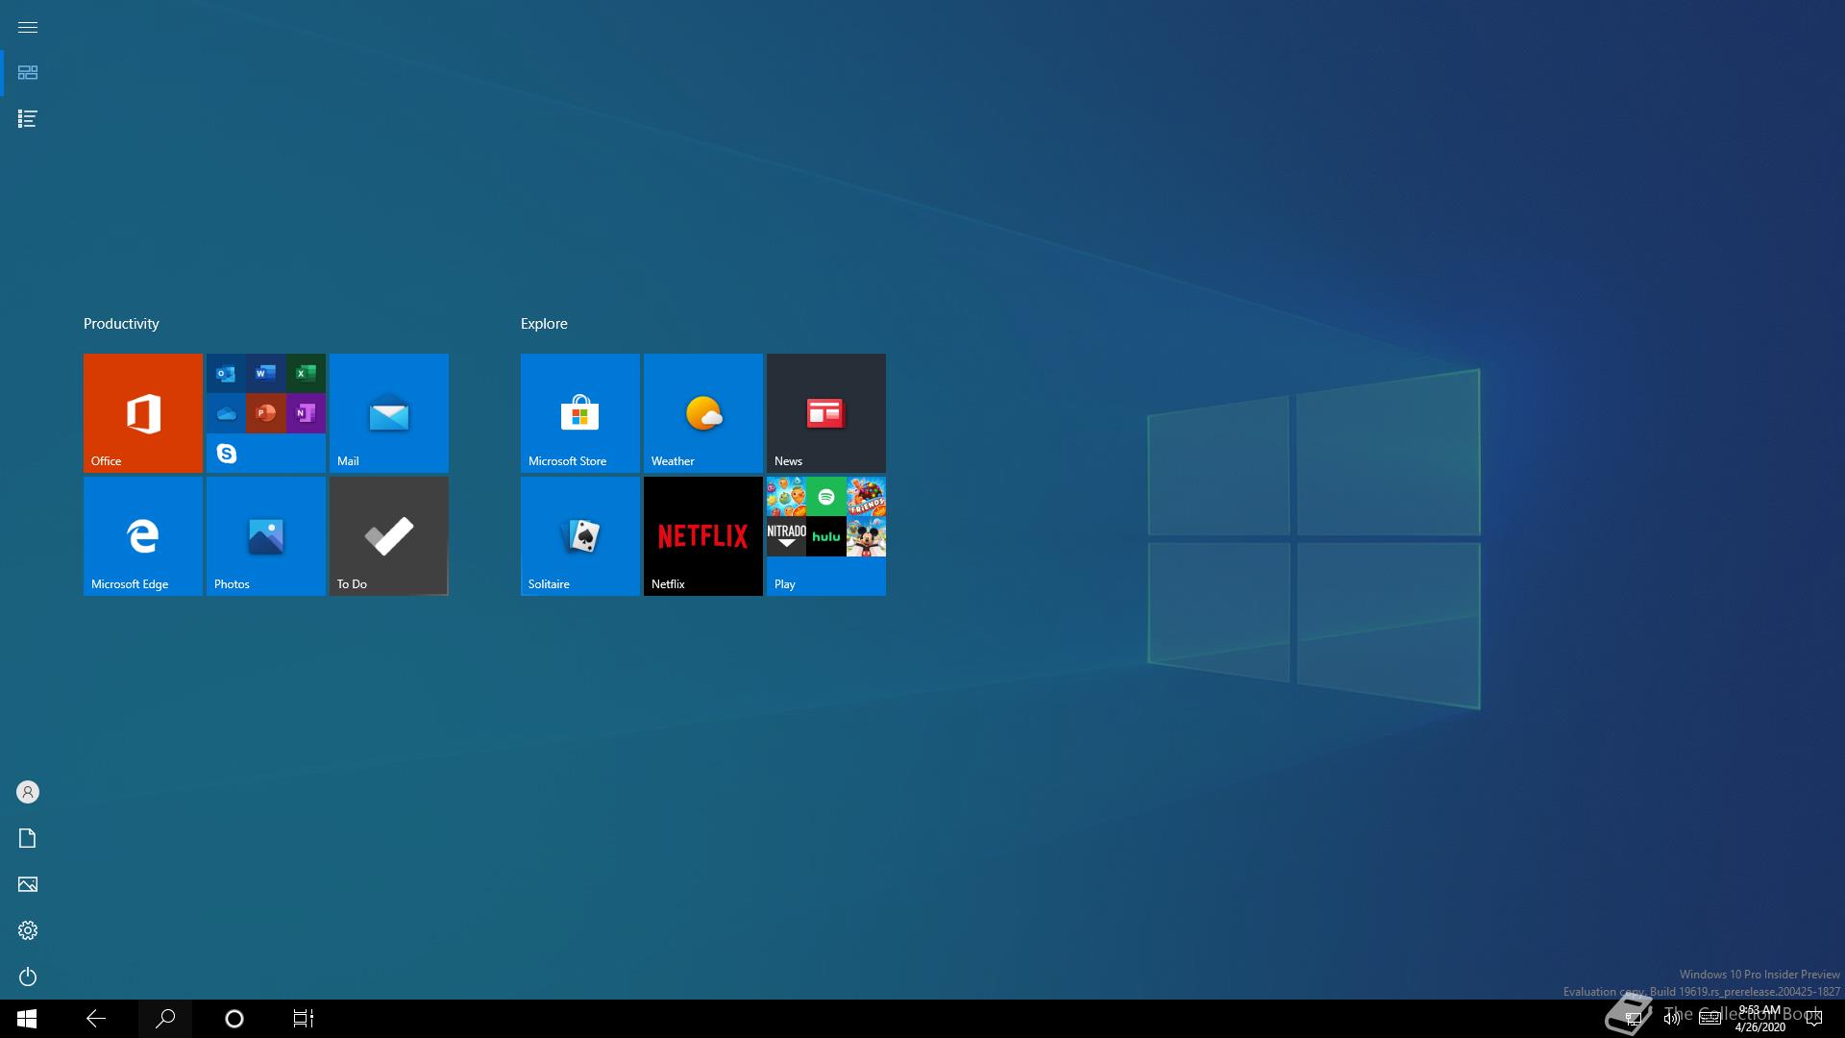This screenshot has width=1845, height=1038.
Task: Launch the Solitaire tile
Action: (579, 535)
